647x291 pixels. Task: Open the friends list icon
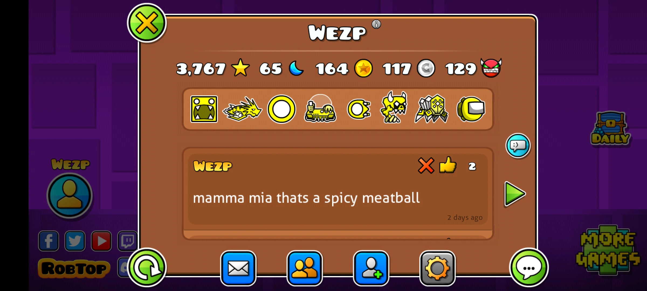305,268
